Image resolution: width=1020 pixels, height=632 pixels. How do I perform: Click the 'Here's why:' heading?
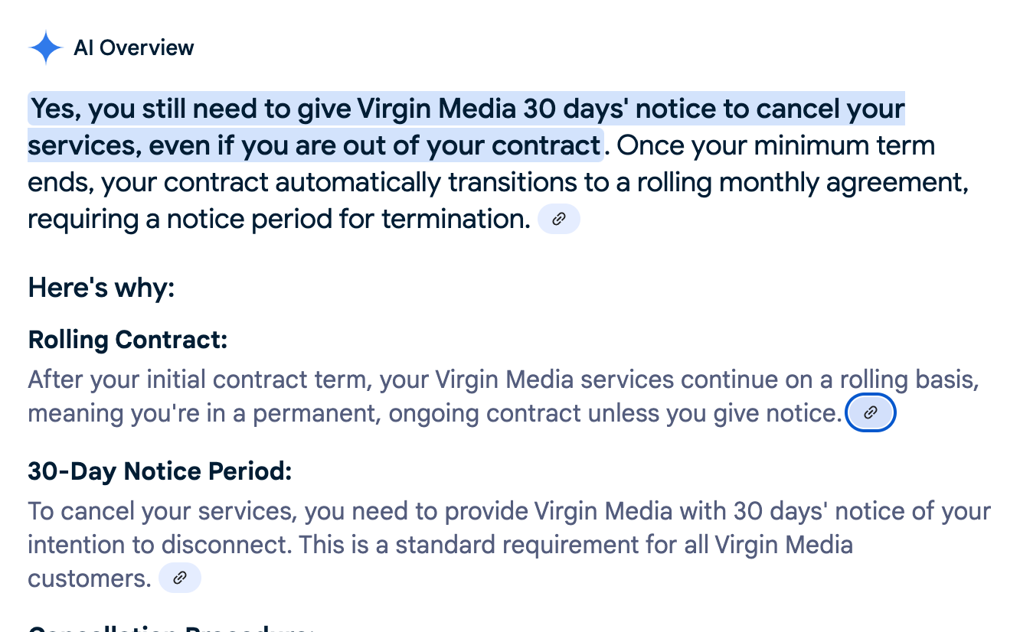(x=102, y=288)
